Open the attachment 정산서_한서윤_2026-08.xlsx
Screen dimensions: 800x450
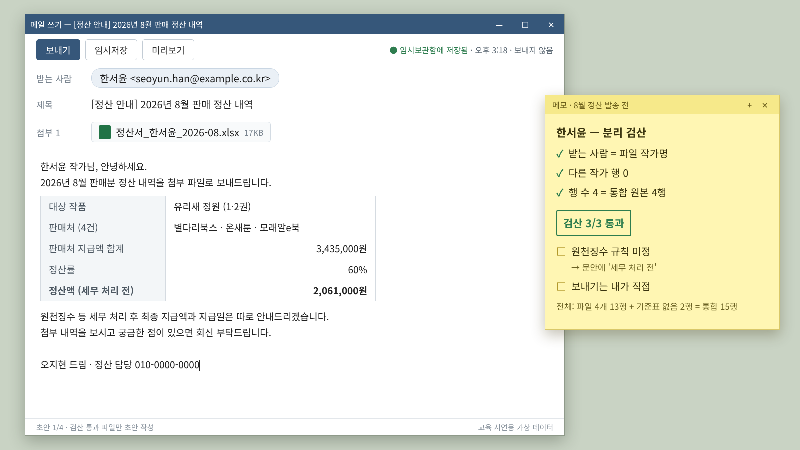[181, 132]
